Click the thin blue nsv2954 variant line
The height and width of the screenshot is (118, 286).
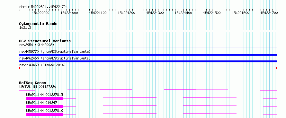click(148, 48)
